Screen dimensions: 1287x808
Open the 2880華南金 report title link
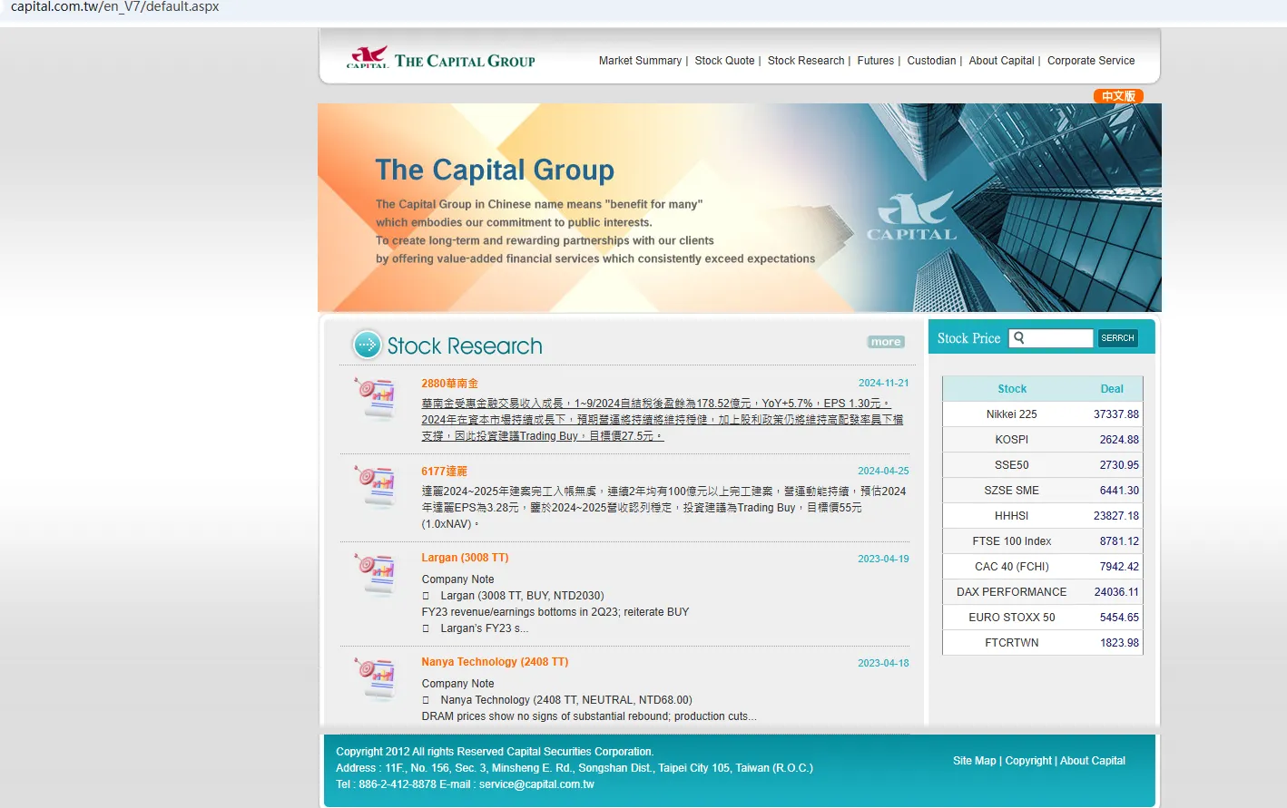pyautogui.click(x=449, y=384)
